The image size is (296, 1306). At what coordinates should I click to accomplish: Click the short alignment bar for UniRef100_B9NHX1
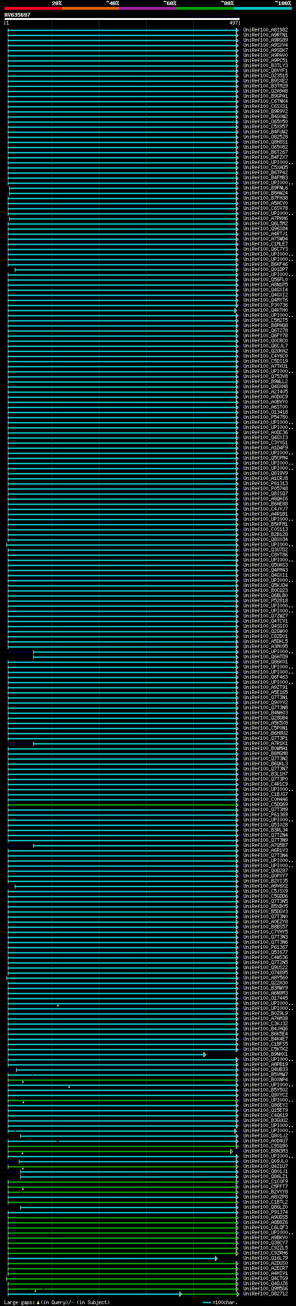click(107, 1054)
